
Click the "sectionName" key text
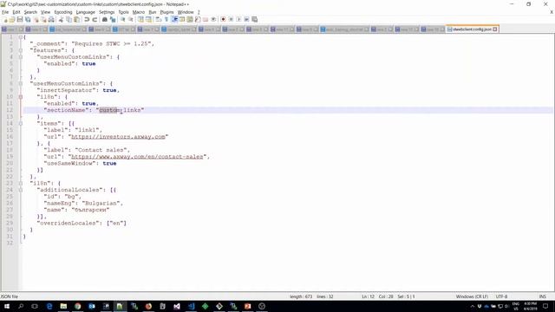pos(66,110)
